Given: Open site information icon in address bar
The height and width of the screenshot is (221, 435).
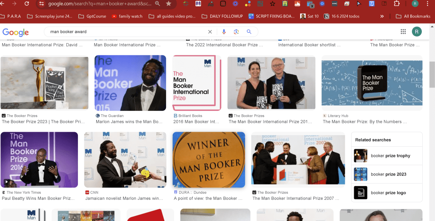Looking at the screenshot, I should click(42, 3).
